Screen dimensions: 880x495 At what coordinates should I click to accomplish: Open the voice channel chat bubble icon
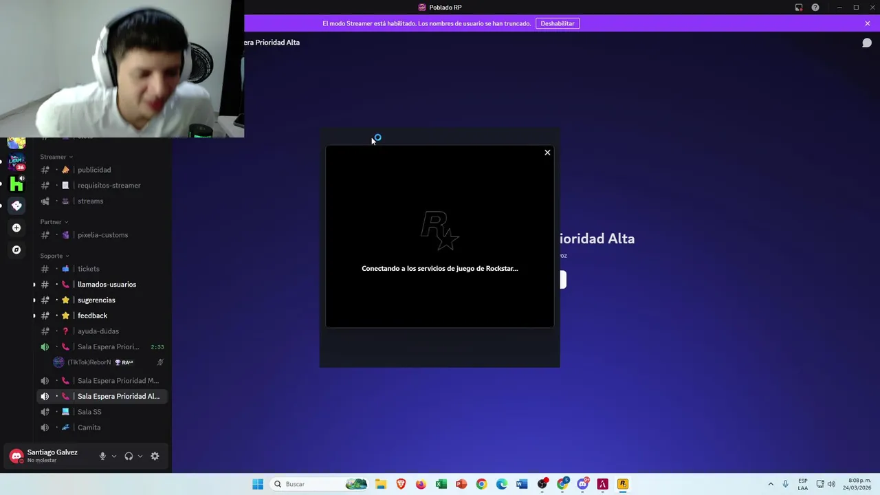[x=867, y=43]
